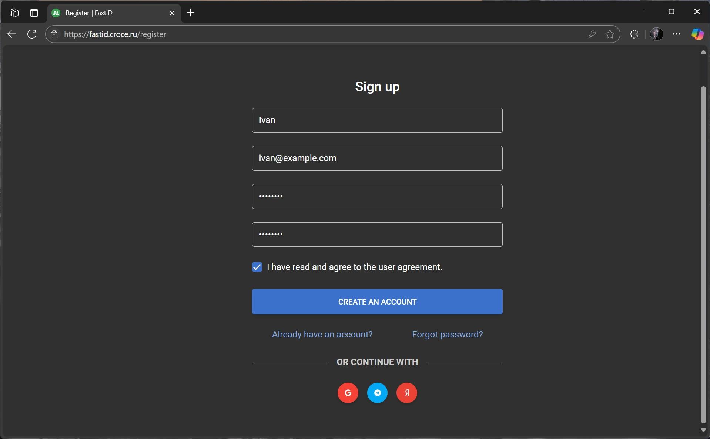
Task: Sign up with the Google icon
Action: point(348,393)
